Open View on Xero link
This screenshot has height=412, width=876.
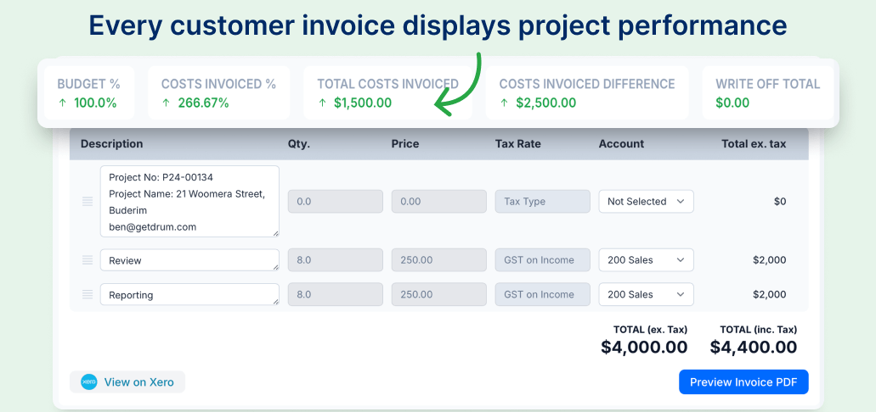[x=127, y=381]
